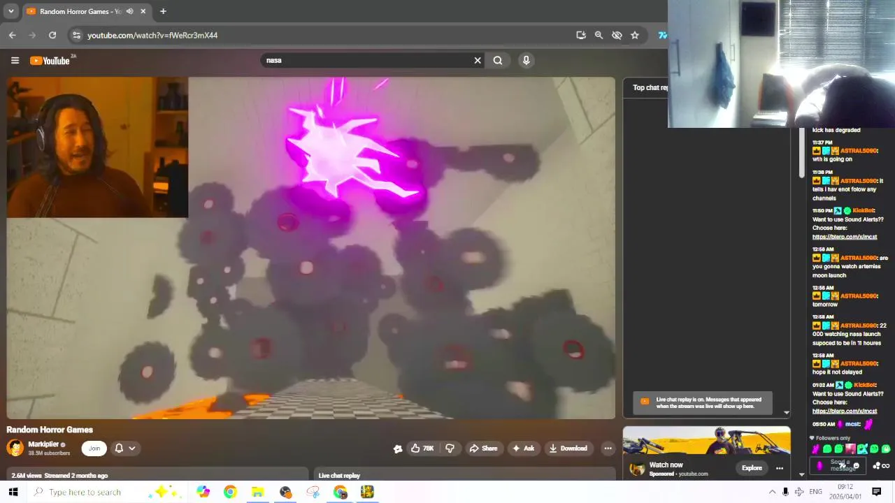This screenshot has width=895, height=503.
Task: Switch the ENG input language
Action: point(815,492)
